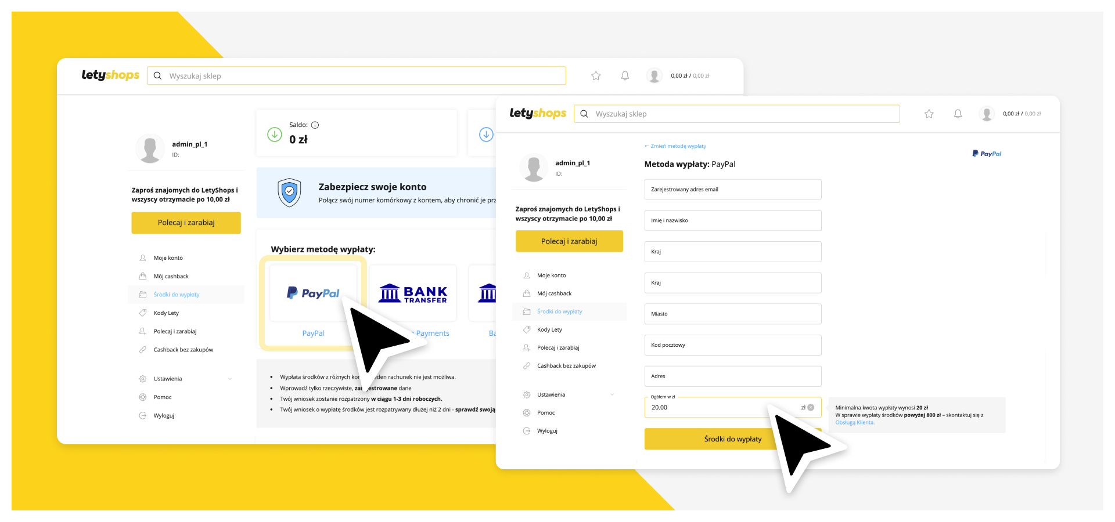Image resolution: width=1115 pixels, height=522 pixels.
Task: Focus the Adres field
Action: click(x=733, y=376)
